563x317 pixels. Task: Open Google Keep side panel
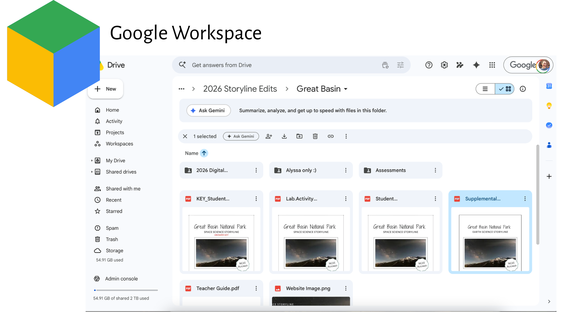coord(549,106)
